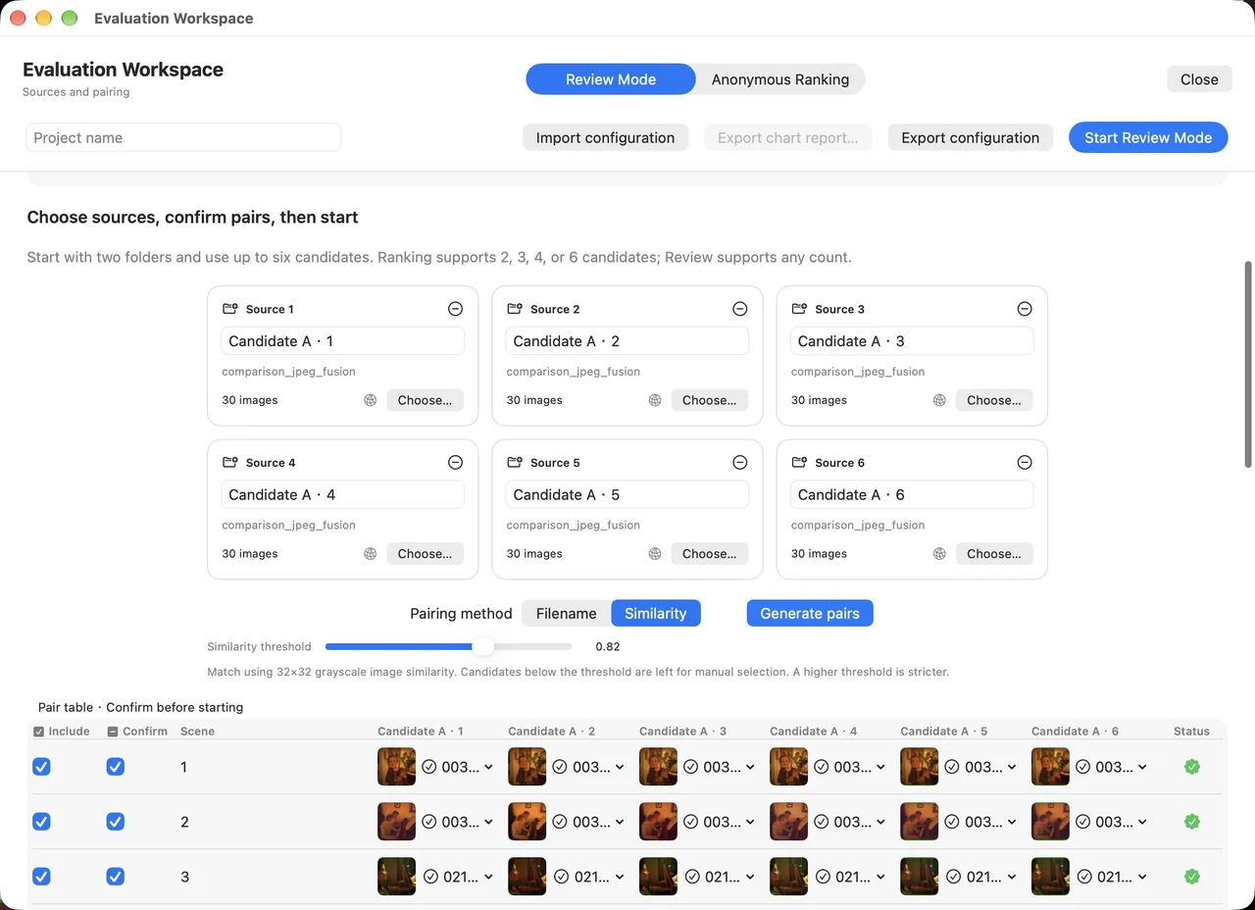This screenshot has height=910, width=1255.
Task: Click Generate pairs button
Action: 810,614
